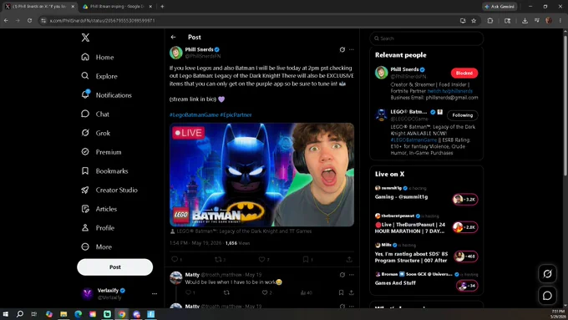Viewport: 568px width, 320px height.
Task: Open the Explore page
Action: tap(99, 76)
